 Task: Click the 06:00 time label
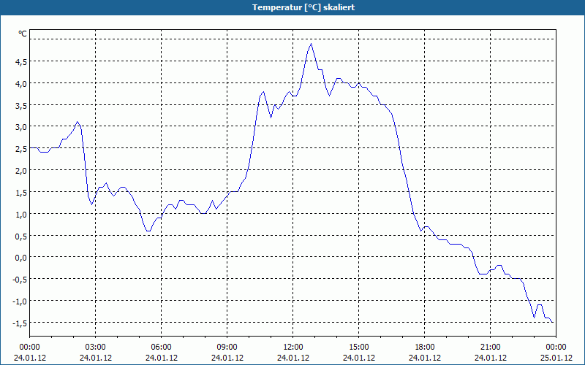tap(161, 347)
